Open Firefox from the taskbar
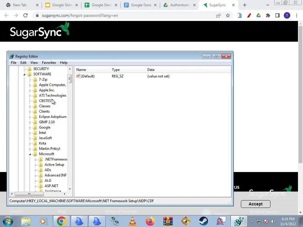Viewport: 303px width, 227px height. pyautogui.click(x=150, y=221)
